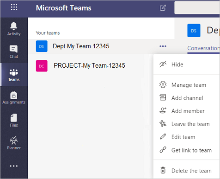Select the Teams sidebar icon
This screenshot has width=220, height=179.
[14, 75]
